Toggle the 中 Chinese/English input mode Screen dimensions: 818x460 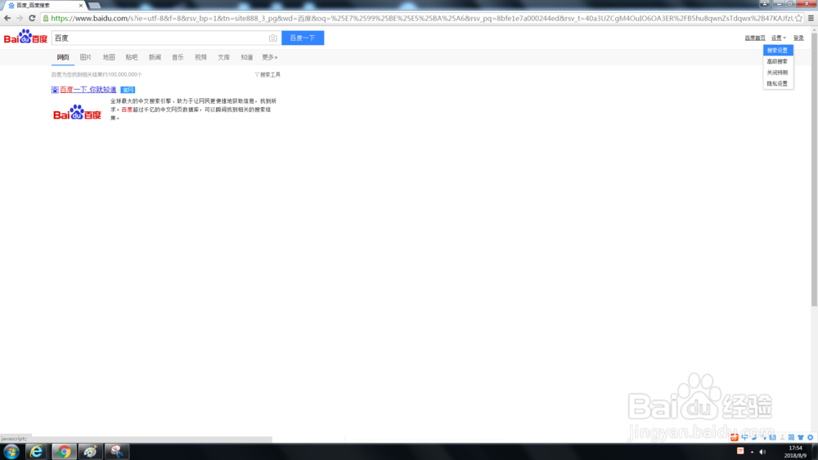tap(744, 437)
